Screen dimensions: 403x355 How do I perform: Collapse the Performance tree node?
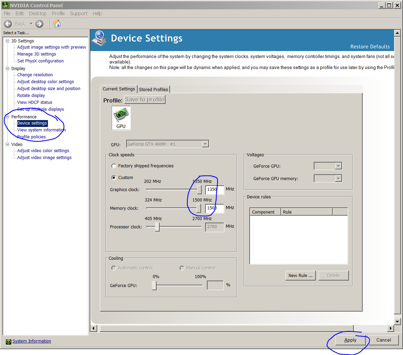[8, 117]
